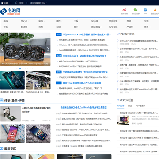This screenshot has width=159, height=159.
Task: Expand the 更多 menu in navigation
Action: point(148,27)
